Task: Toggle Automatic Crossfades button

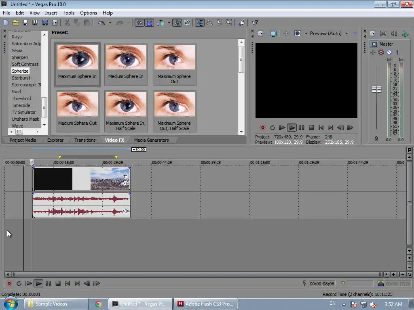Action: point(150,23)
